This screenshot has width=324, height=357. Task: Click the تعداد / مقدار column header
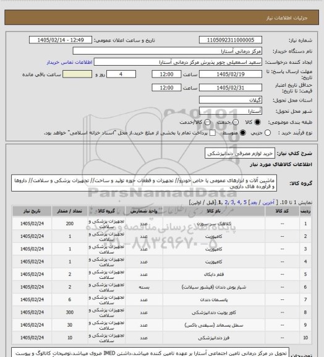[x=69, y=211]
